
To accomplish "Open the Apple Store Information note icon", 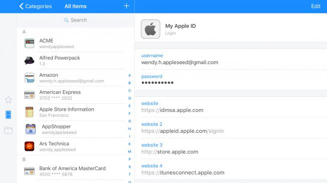I will tap(29, 112).
